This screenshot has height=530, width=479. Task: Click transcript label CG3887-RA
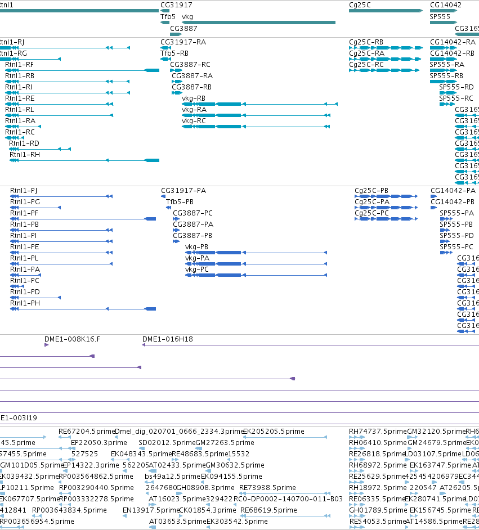(x=192, y=76)
